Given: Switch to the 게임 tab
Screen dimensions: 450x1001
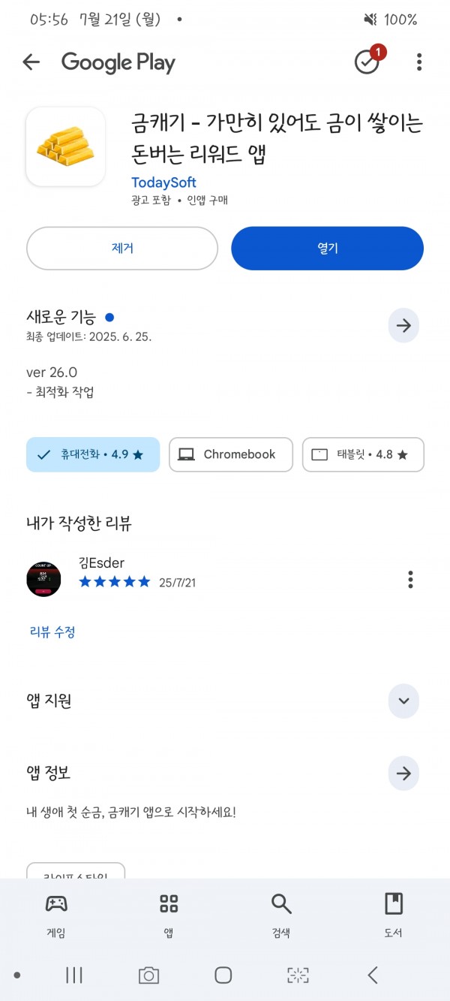Looking at the screenshot, I should click(56, 916).
